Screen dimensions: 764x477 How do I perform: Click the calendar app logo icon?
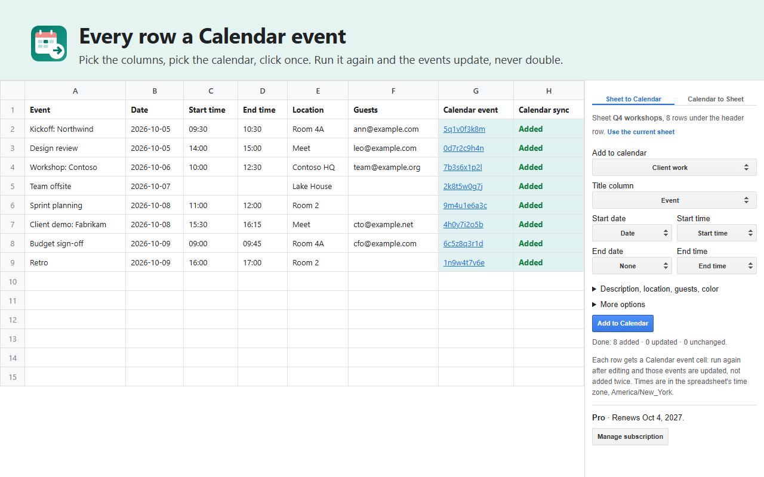click(49, 44)
